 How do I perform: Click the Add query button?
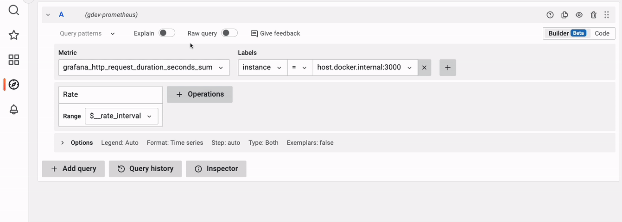[x=73, y=169]
